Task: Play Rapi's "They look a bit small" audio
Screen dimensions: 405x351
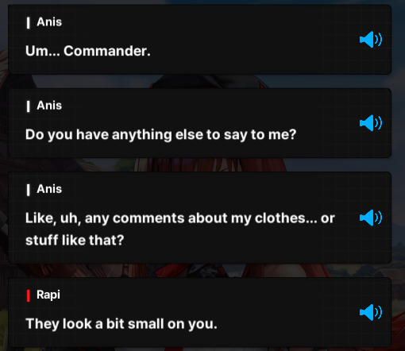Action: pos(371,312)
